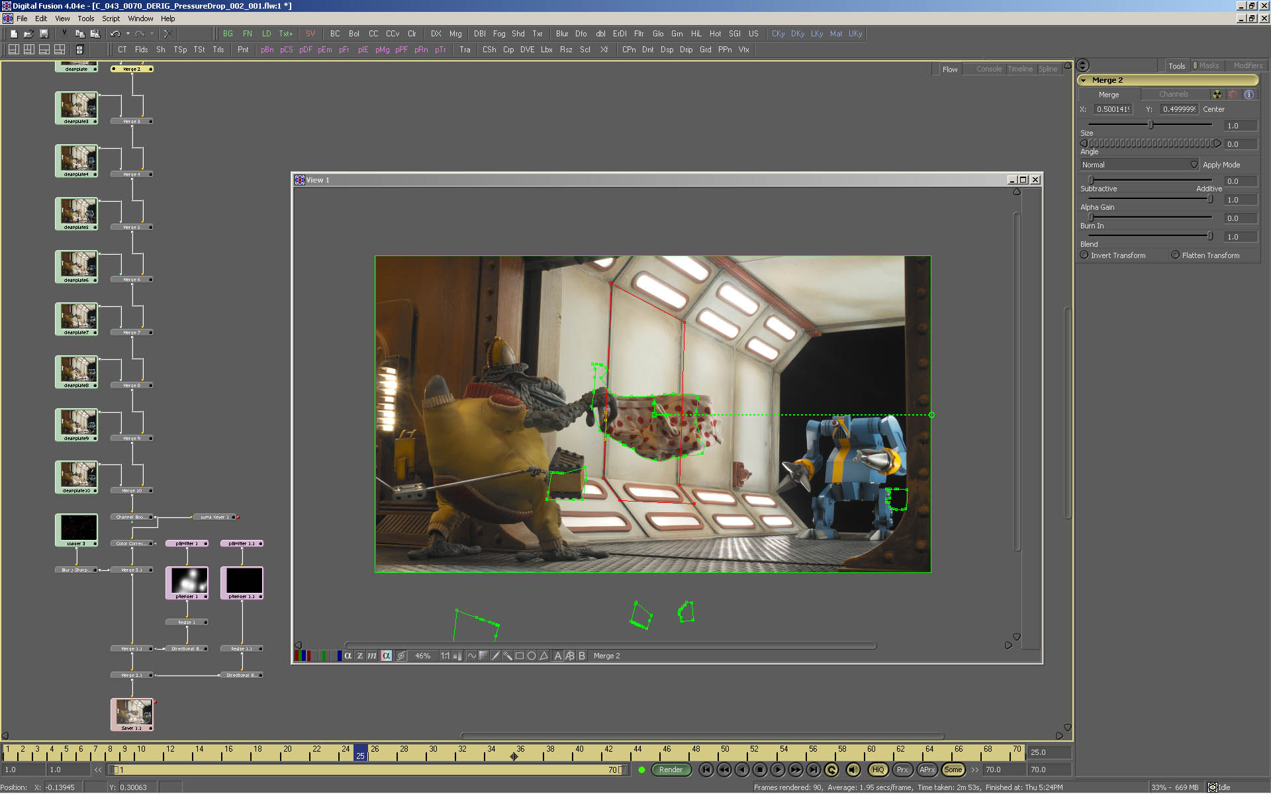Viewport: 1271px width, 794px height.
Task: Open the Script menu
Action: [111, 19]
